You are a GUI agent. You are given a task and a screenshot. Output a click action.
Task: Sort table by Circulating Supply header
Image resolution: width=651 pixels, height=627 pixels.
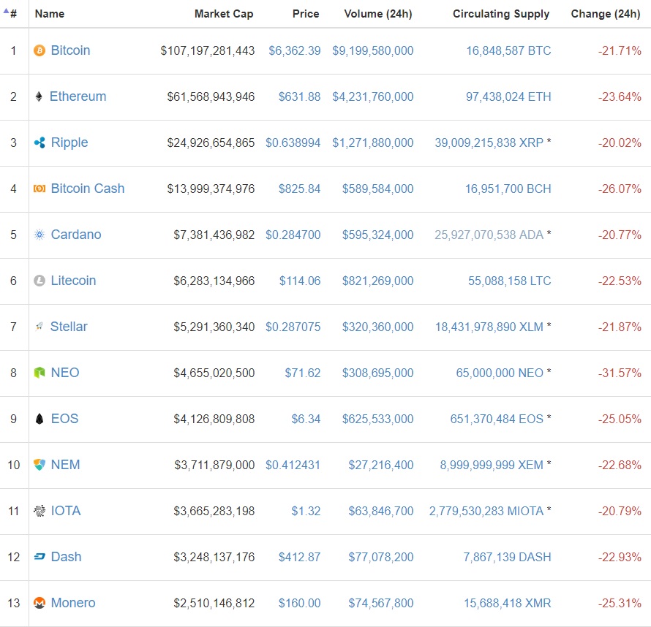501,14
